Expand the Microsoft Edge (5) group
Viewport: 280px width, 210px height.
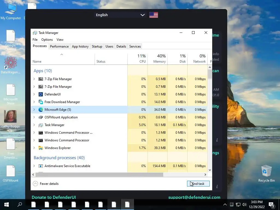click(34, 110)
